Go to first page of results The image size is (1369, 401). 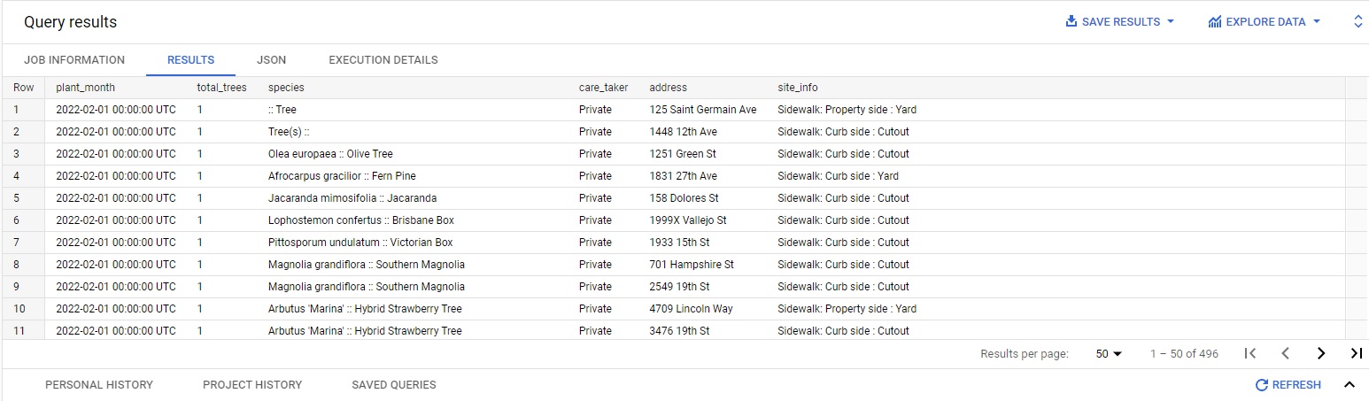(x=1250, y=353)
